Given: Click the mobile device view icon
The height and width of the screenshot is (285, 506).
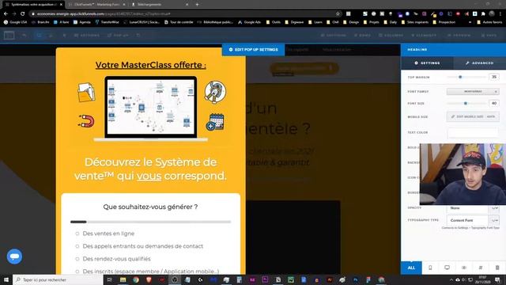Looking at the screenshot, I should (x=430, y=268).
